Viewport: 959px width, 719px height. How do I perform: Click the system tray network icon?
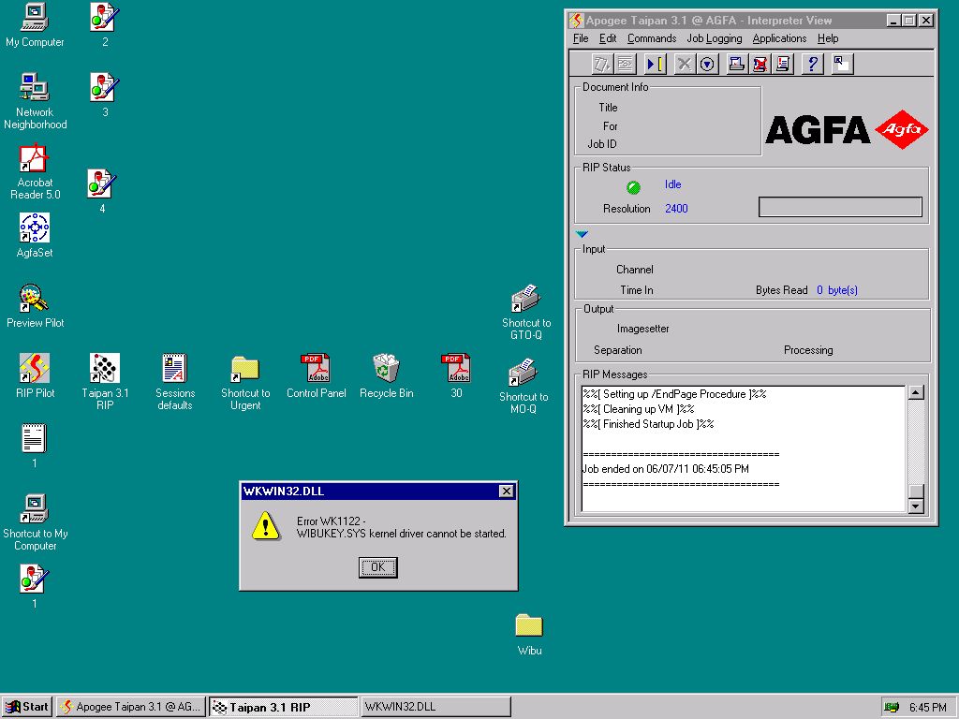tap(892, 708)
